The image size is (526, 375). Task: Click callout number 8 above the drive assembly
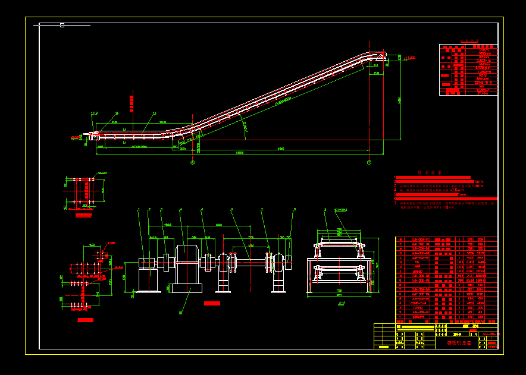click(295, 209)
